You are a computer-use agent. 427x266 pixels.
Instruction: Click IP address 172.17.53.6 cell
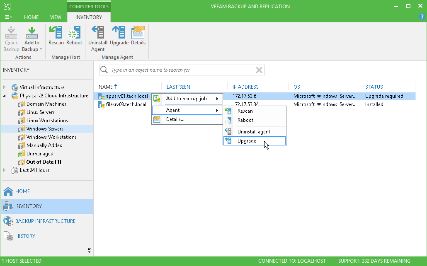tap(244, 96)
